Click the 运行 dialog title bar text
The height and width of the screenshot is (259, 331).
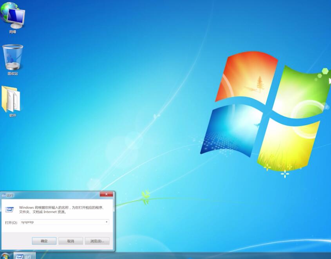point(10,195)
